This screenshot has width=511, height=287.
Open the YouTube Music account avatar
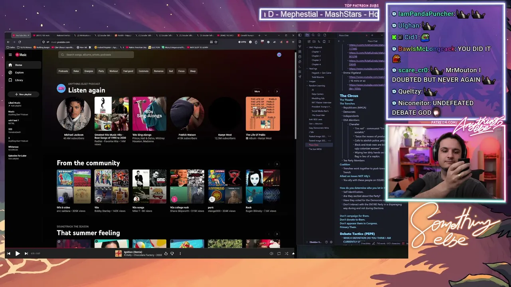pos(279,55)
